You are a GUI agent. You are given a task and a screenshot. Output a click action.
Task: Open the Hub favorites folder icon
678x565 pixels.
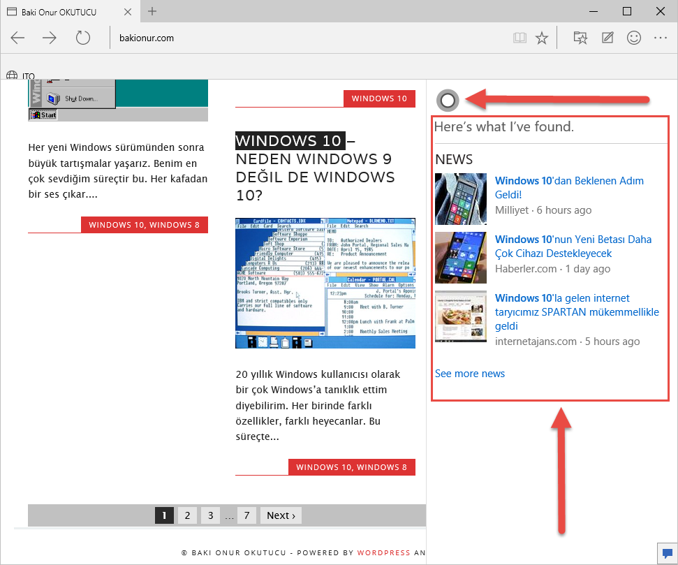tap(580, 38)
